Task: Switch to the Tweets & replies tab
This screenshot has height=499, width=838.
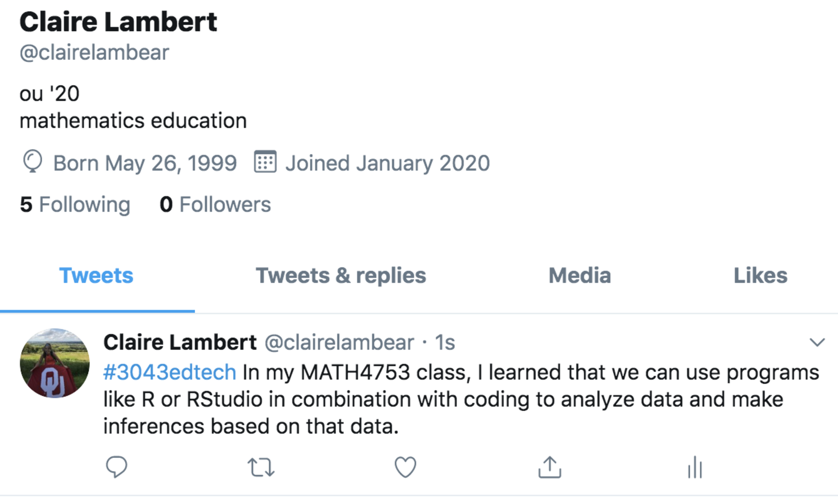Action: coord(341,275)
